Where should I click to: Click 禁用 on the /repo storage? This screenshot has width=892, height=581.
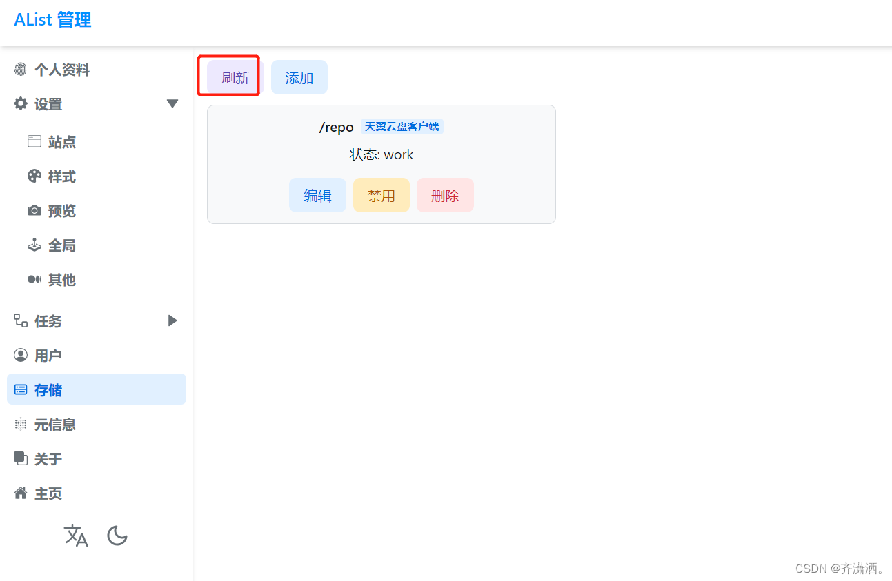pos(381,195)
